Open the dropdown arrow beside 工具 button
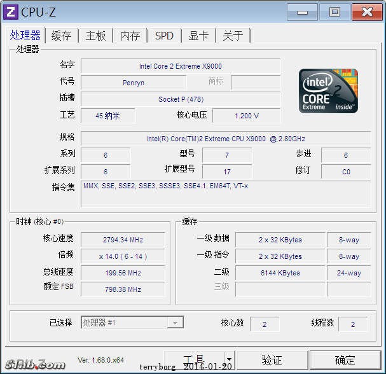 point(229,360)
